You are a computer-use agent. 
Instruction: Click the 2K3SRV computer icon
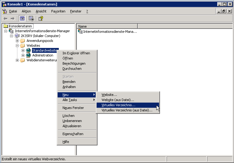17,36
